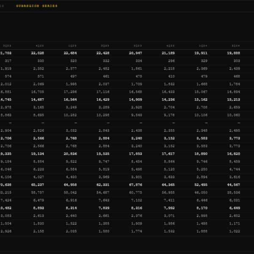Viewport: 254px width, 254px height.
Task: Click the cell with value 2,577
Action: tap(71, 69)
